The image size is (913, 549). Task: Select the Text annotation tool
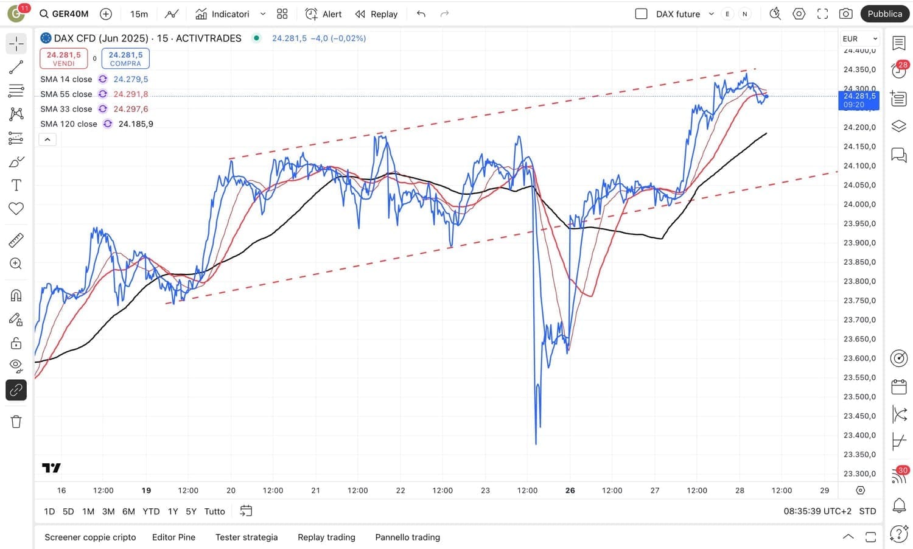[x=16, y=185]
